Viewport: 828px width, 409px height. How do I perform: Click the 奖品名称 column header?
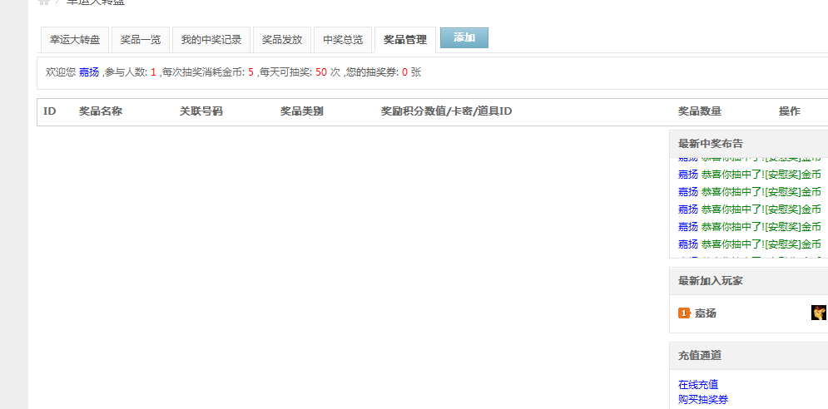coord(101,111)
